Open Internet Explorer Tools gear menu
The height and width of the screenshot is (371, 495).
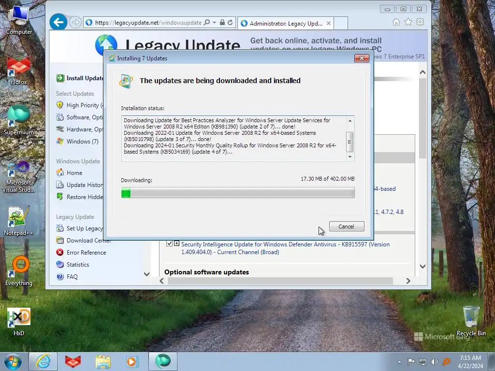[x=420, y=22]
